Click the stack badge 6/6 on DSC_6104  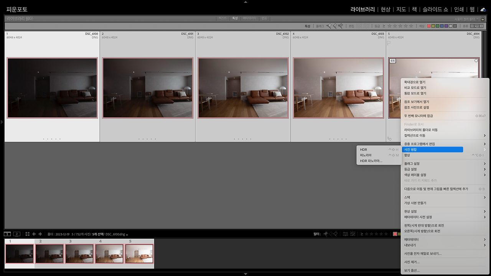392,61
